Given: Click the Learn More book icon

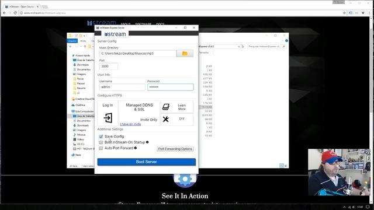Looking at the screenshot, I should [166, 107].
